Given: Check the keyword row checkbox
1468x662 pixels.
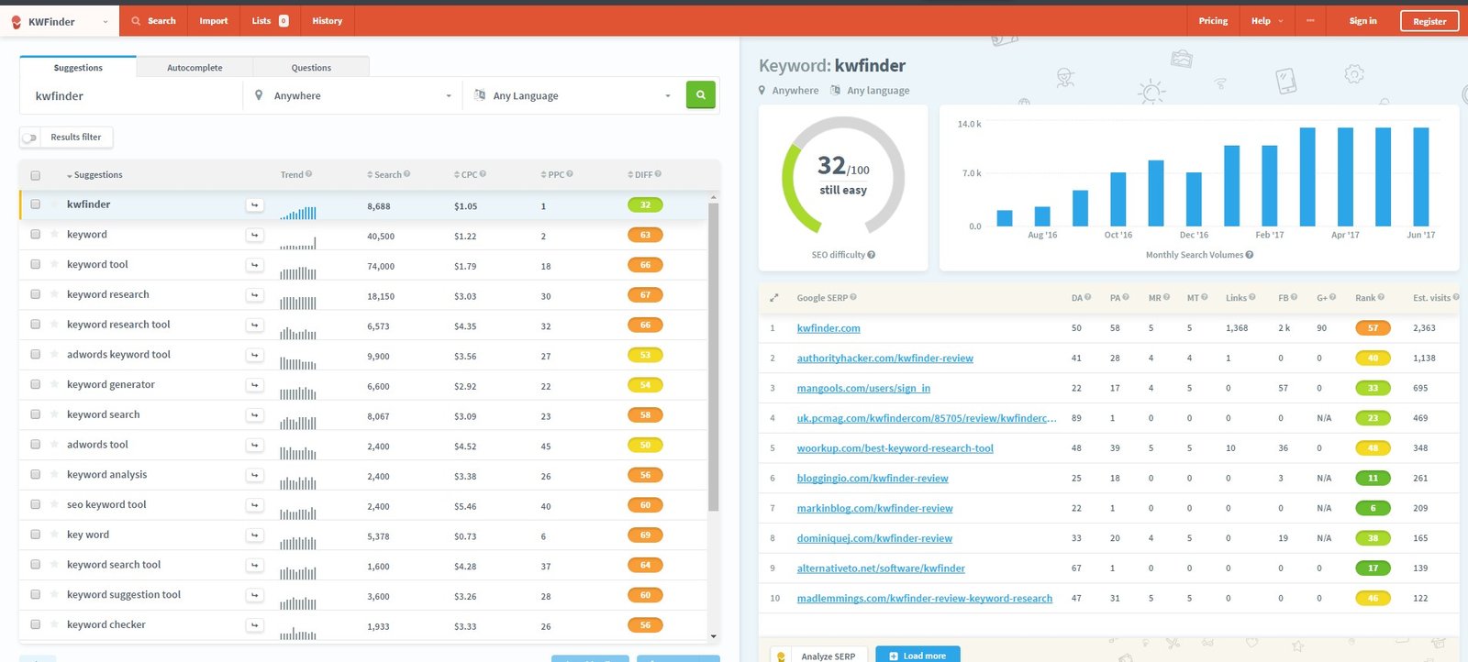Looking at the screenshot, I should click(36, 235).
